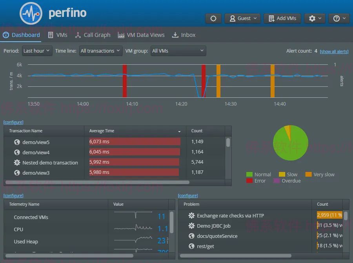Click the perfino logo icon
Screen dimensions: 353x263
(31, 13)
